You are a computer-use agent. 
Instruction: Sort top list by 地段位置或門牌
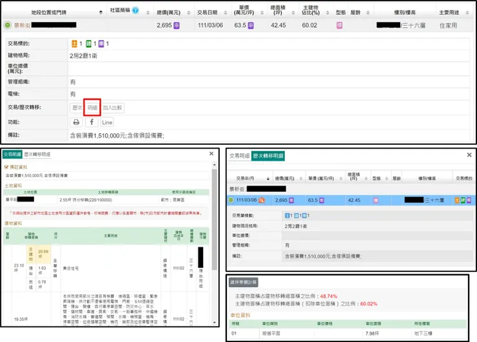click(x=101, y=12)
